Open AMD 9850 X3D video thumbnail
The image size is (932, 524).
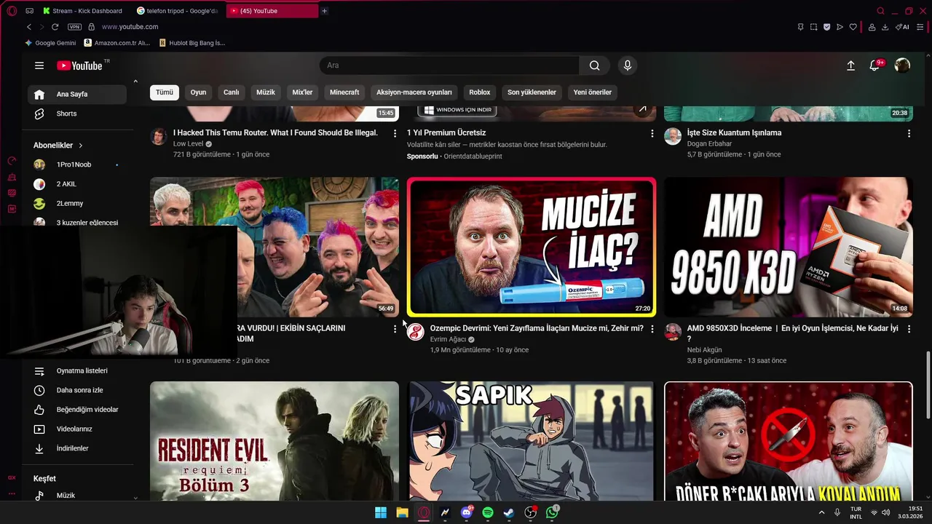[789, 247]
